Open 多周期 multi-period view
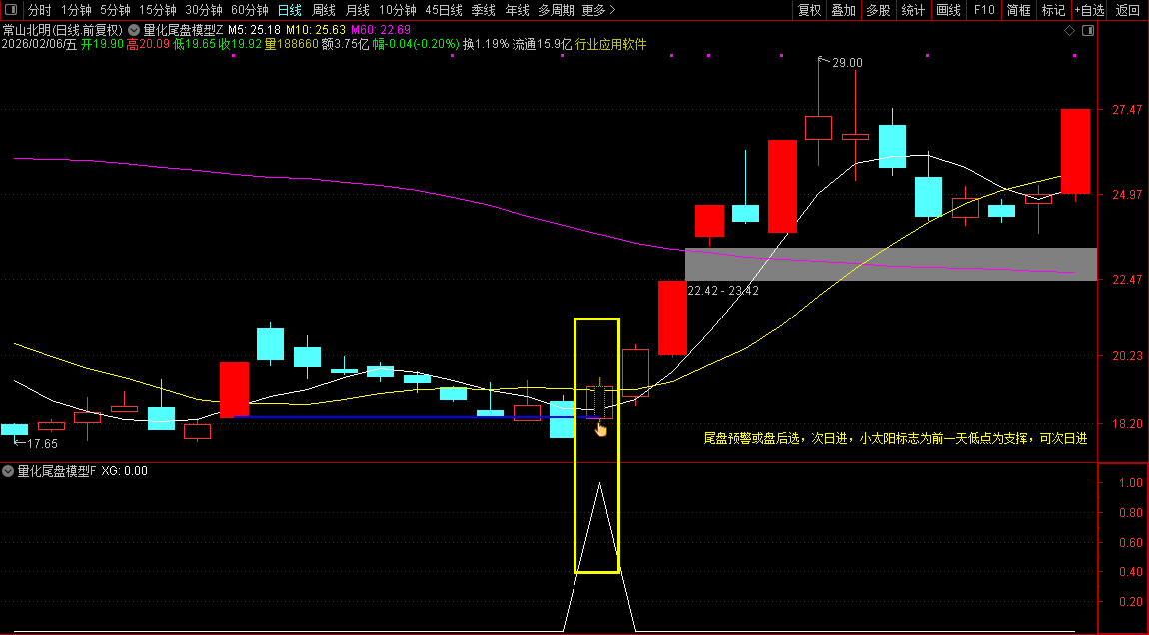Screen dimensions: 1149x635 (556, 10)
